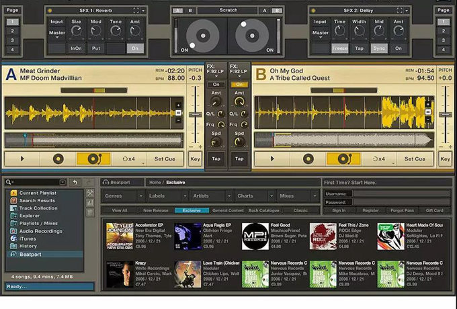Click Deck A pitch fader
This screenshot has width=457, height=309.
(x=196, y=115)
